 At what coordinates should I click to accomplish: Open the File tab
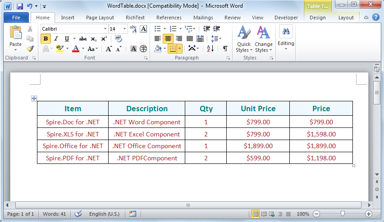coord(16,18)
